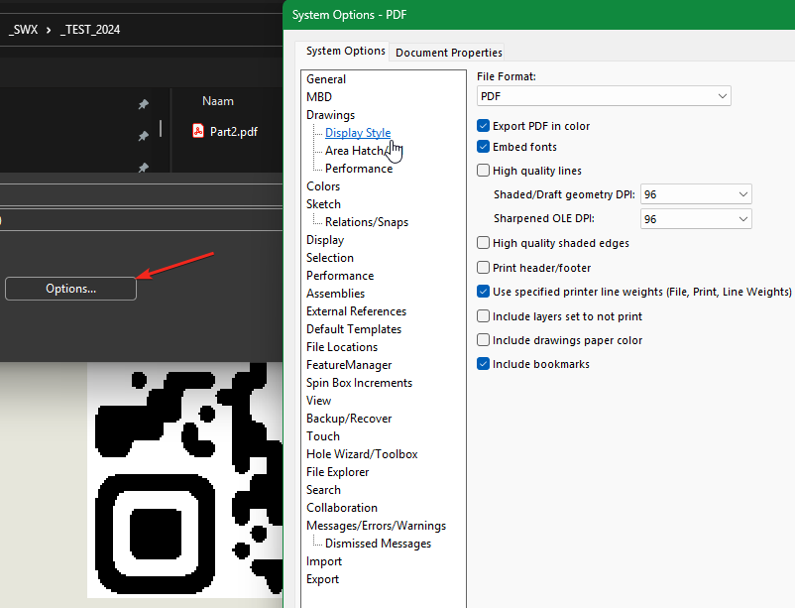Select the System Options tab

[345, 52]
